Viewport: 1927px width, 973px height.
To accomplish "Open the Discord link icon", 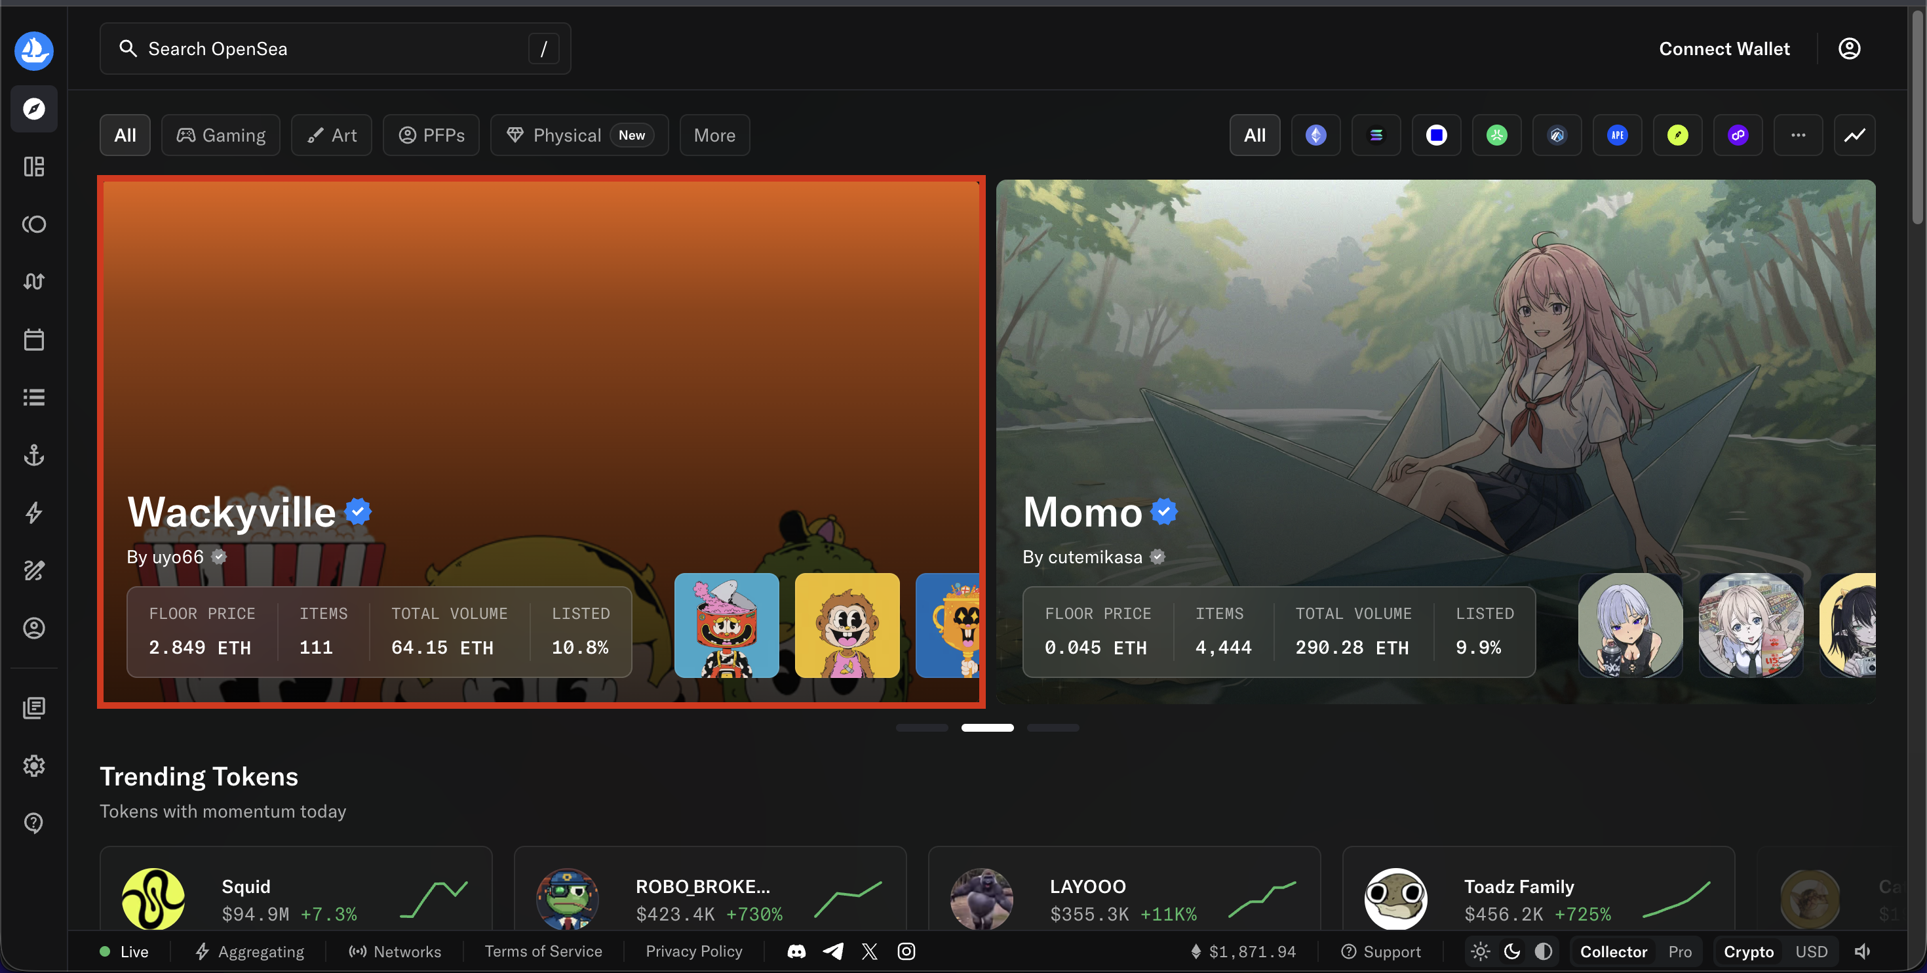I will tap(796, 951).
